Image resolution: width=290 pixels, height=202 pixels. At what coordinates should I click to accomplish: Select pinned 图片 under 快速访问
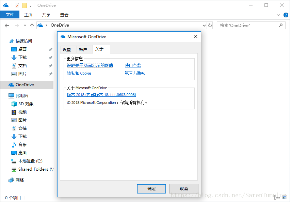click(x=22, y=74)
